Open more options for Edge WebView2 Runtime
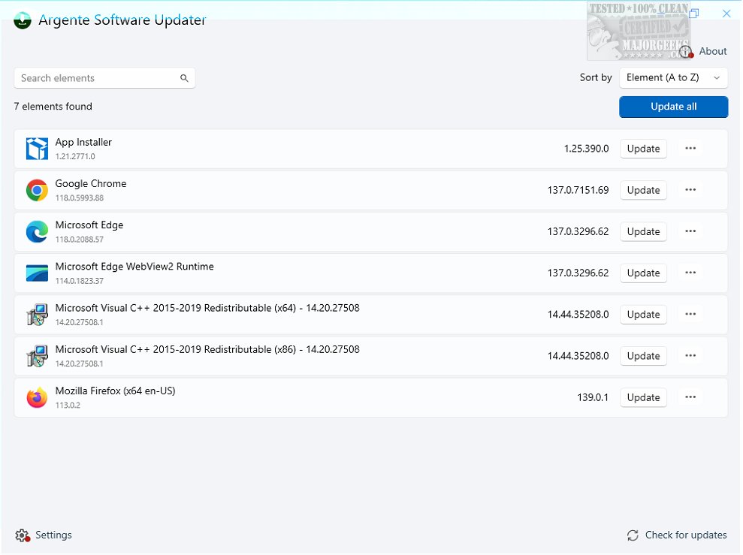Screen dimensions: 743x555 tap(690, 273)
